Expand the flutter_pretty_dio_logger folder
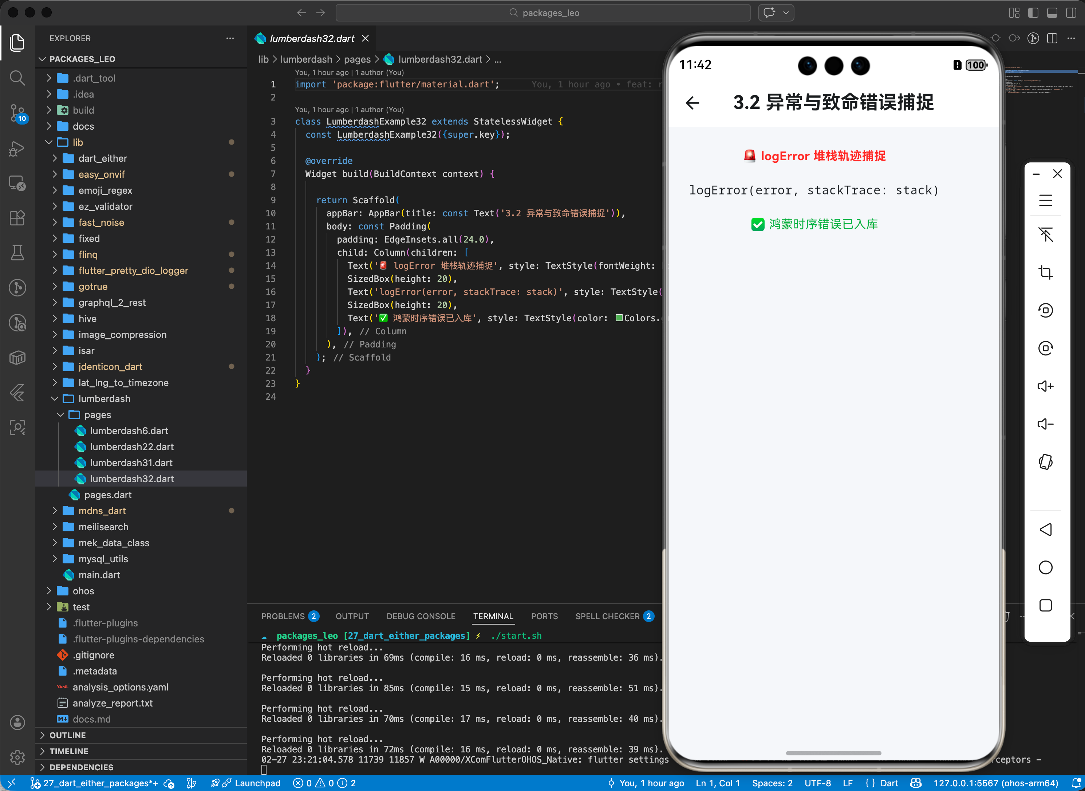Viewport: 1085px width, 791px height. click(133, 271)
